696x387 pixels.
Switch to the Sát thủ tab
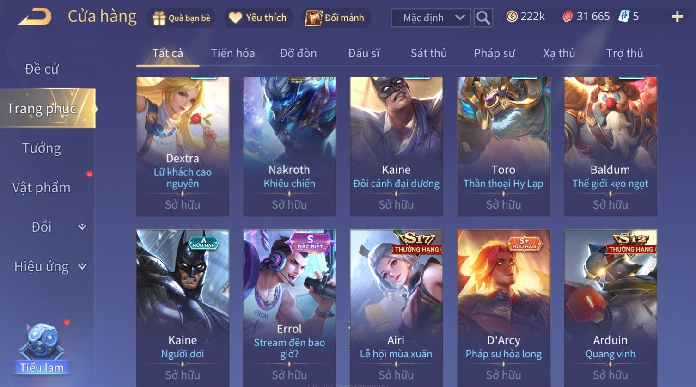pos(428,53)
